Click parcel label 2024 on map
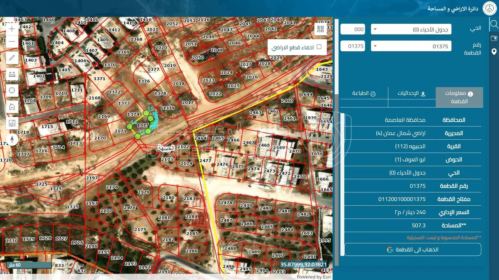The height and width of the screenshot is (280, 499). click(x=227, y=72)
